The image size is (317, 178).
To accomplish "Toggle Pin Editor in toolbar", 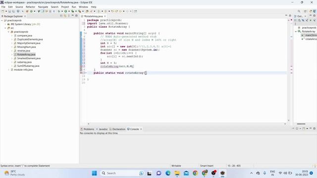I will 135,11.
